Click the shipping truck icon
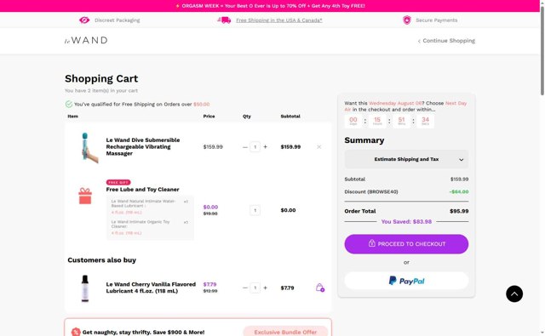This screenshot has width=545, height=336. (224, 20)
